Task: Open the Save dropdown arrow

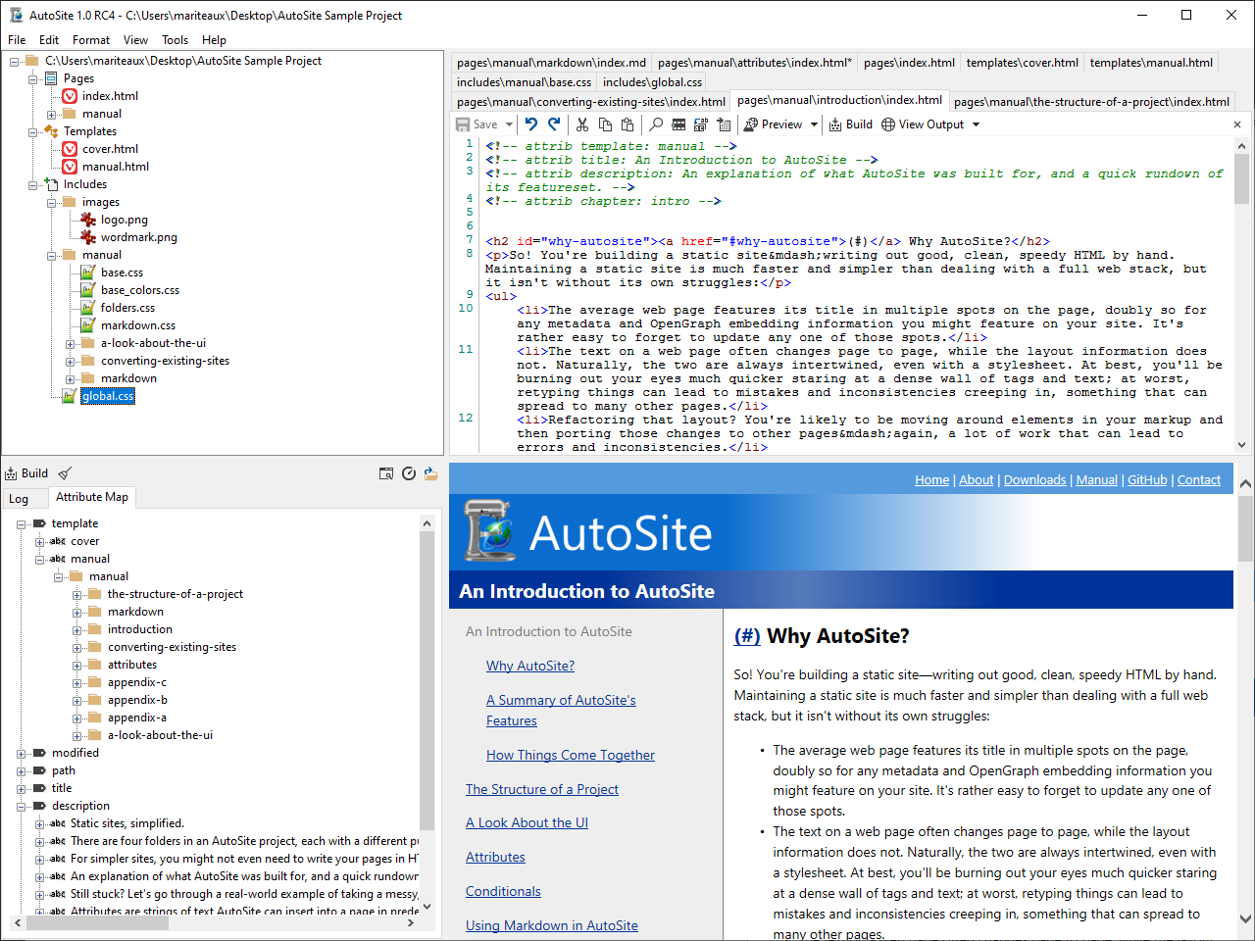Action: point(509,124)
